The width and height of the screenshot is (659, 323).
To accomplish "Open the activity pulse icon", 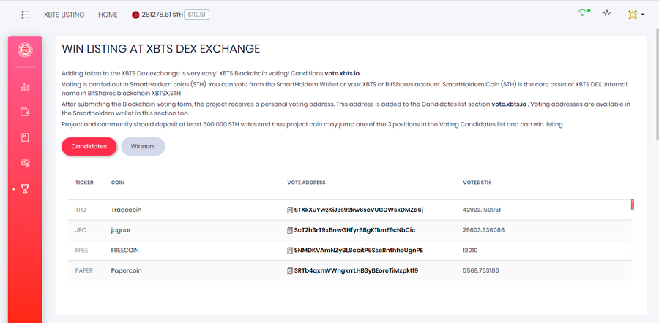I will [606, 13].
